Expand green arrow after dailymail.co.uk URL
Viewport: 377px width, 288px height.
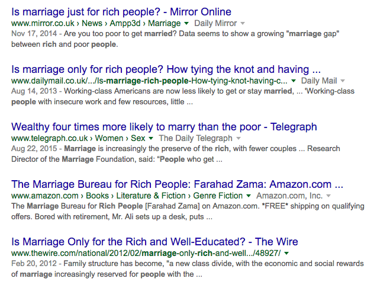[294, 81]
